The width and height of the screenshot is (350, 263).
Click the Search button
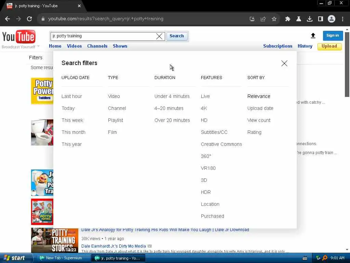tap(177, 36)
